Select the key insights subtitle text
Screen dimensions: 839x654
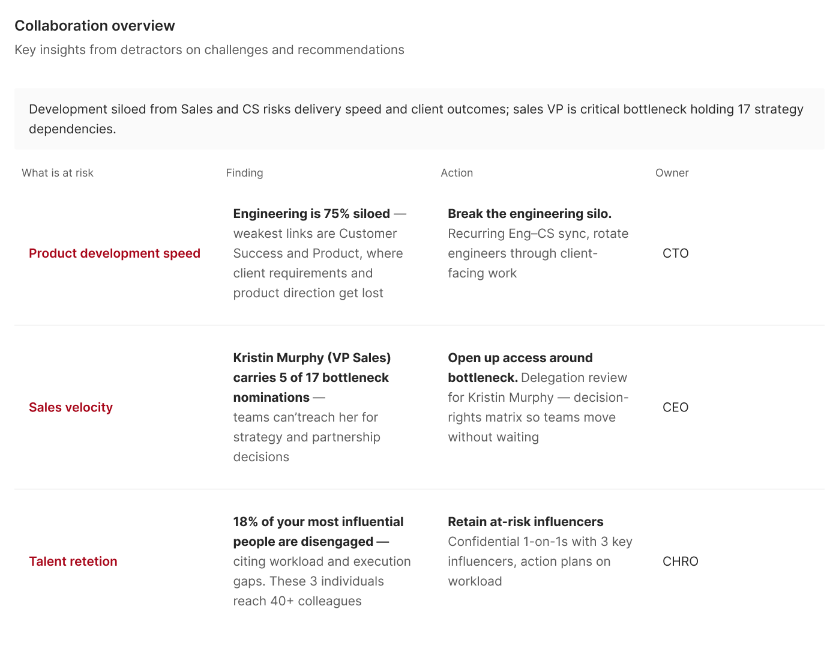point(209,50)
